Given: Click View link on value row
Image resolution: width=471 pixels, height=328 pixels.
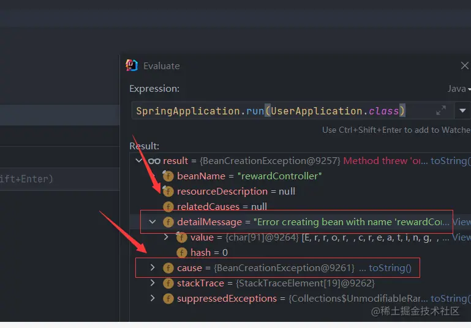Looking at the screenshot, I should pos(462,237).
